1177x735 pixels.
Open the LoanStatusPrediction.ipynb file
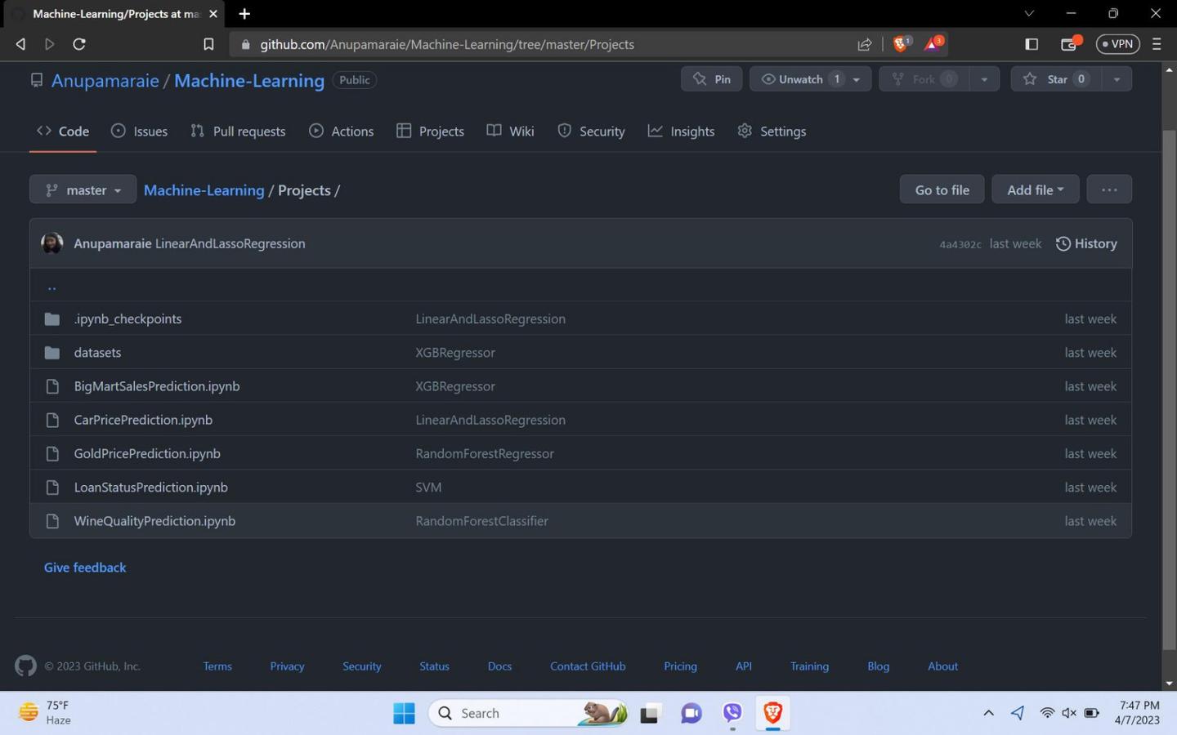tap(151, 487)
